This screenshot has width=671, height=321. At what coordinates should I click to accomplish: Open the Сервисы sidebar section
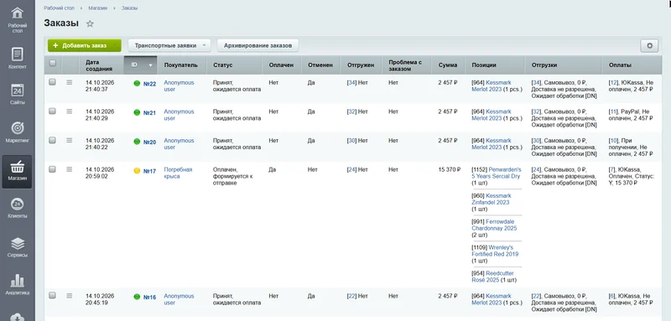click(x=17, y=247)
